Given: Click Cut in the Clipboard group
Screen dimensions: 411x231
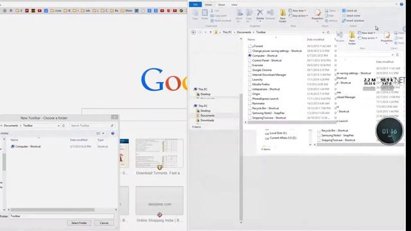Looking at the screenshot, I should (x=215, y=11).
